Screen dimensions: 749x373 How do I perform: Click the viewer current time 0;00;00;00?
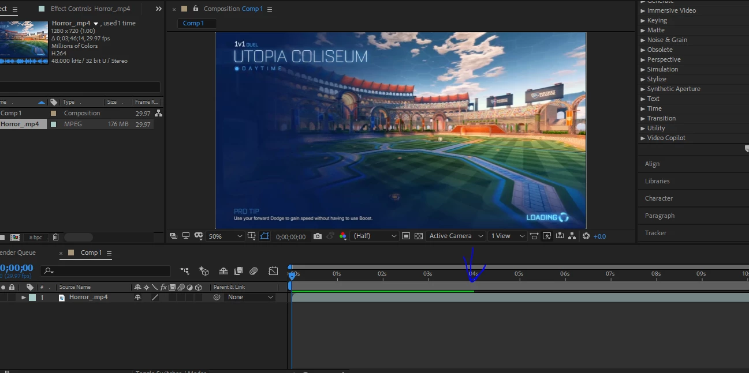[x=290, y=236]
